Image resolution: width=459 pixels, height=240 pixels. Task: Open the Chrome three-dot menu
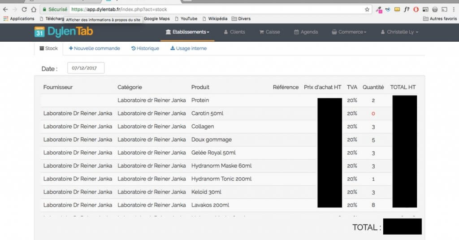pos(454,9)
